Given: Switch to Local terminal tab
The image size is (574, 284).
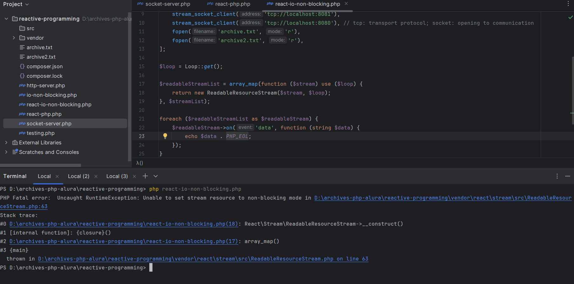Looking at the screenshot, I should point(44,176).
